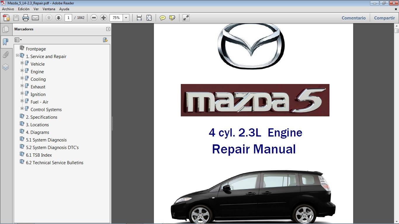Viewport: 399px width, 224px height.
Task: Open the Ayuda menu
Action: click(x=64, y=9)
